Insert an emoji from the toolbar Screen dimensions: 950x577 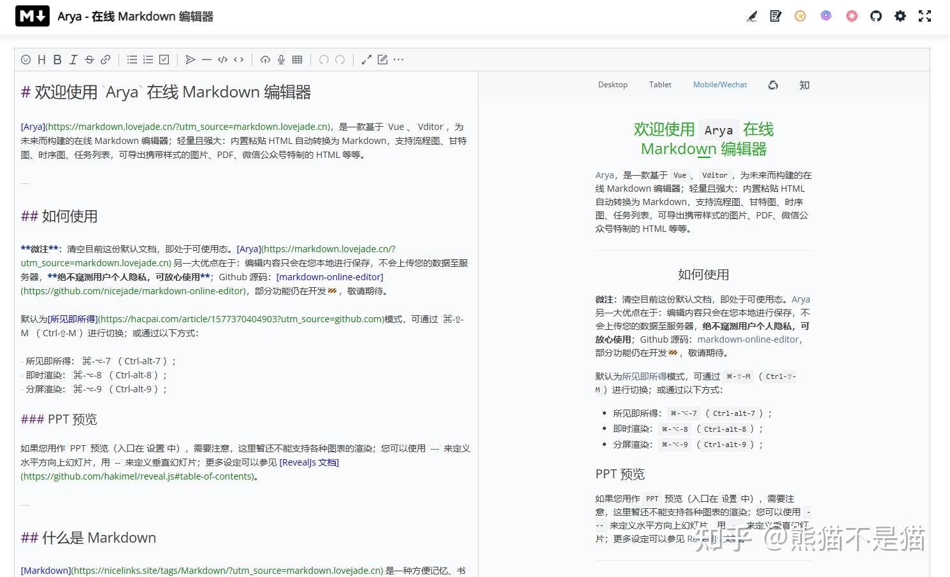[25, 59]
